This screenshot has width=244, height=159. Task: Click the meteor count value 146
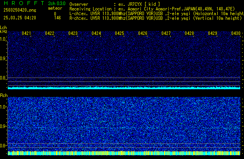coord(57,18)
